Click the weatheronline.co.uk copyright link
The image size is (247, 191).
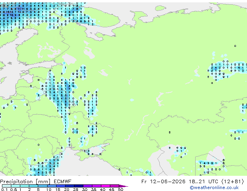tap(214, 187)
